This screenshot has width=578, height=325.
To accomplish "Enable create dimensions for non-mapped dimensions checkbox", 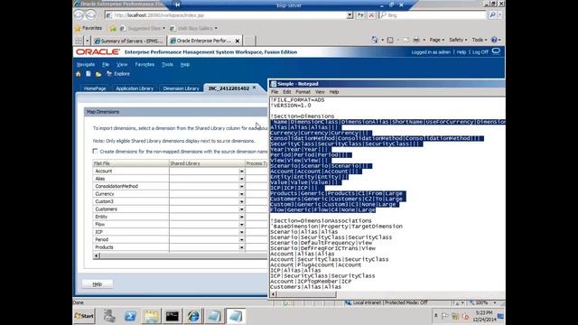I will [95, 151].
